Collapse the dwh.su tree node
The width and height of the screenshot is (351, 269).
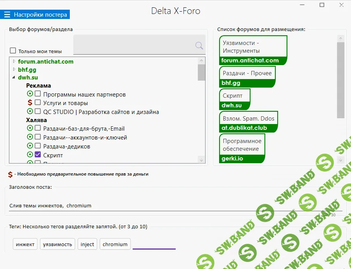pyautogui.click(x=13, y=77)
